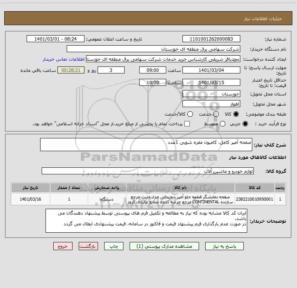Click the دستگاه unit cell

click(107, 199)
